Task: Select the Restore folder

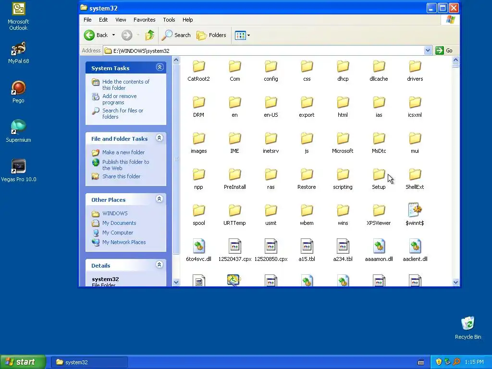Action: (x=307, y=179)
